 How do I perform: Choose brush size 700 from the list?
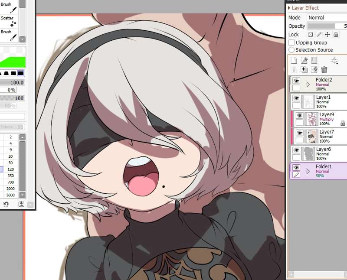tap(10, 182)
